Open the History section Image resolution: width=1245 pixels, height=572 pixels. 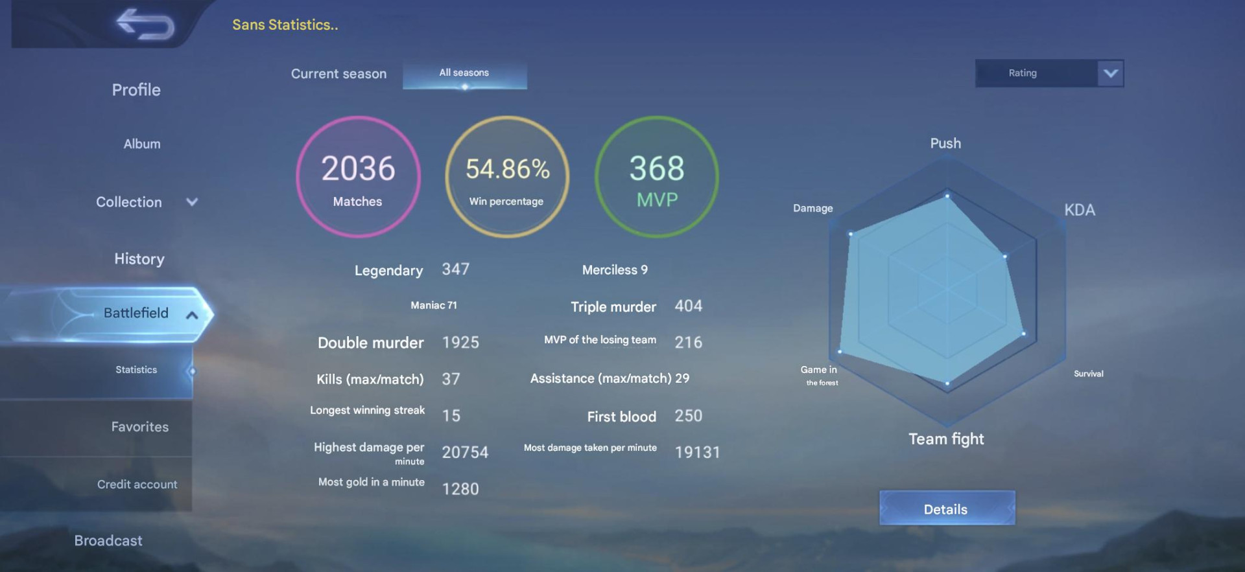(x=139, y=259)
